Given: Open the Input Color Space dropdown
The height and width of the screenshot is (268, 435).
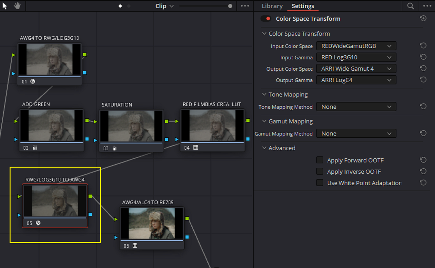Looking at the screenshot, I should tap(356, 46).
